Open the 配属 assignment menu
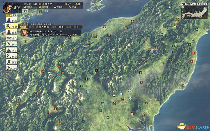This screenshot has height=131, width=210. pyautogui.click(x=12, y=32)
